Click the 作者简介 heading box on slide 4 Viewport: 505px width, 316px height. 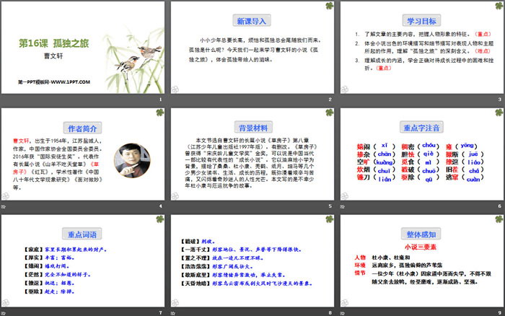[x=82, y=128]
